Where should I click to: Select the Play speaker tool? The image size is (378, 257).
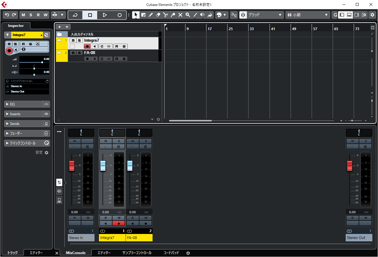pyautogui.click(x=203, y=15)
